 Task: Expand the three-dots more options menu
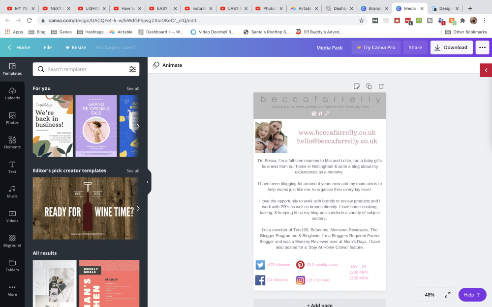482,48
